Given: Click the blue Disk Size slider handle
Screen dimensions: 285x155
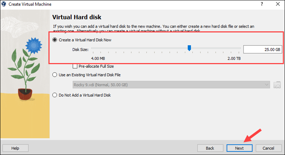Looking at the screenshot, I should tap(189, 48).
